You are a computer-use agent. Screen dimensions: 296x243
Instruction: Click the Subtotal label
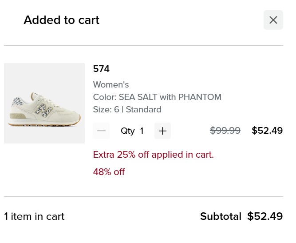pyautogui.click(x=221, y=216)
